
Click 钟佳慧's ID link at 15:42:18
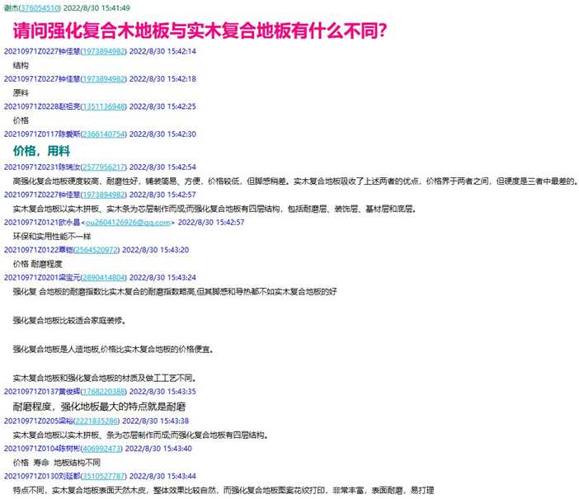coord(103,78)
